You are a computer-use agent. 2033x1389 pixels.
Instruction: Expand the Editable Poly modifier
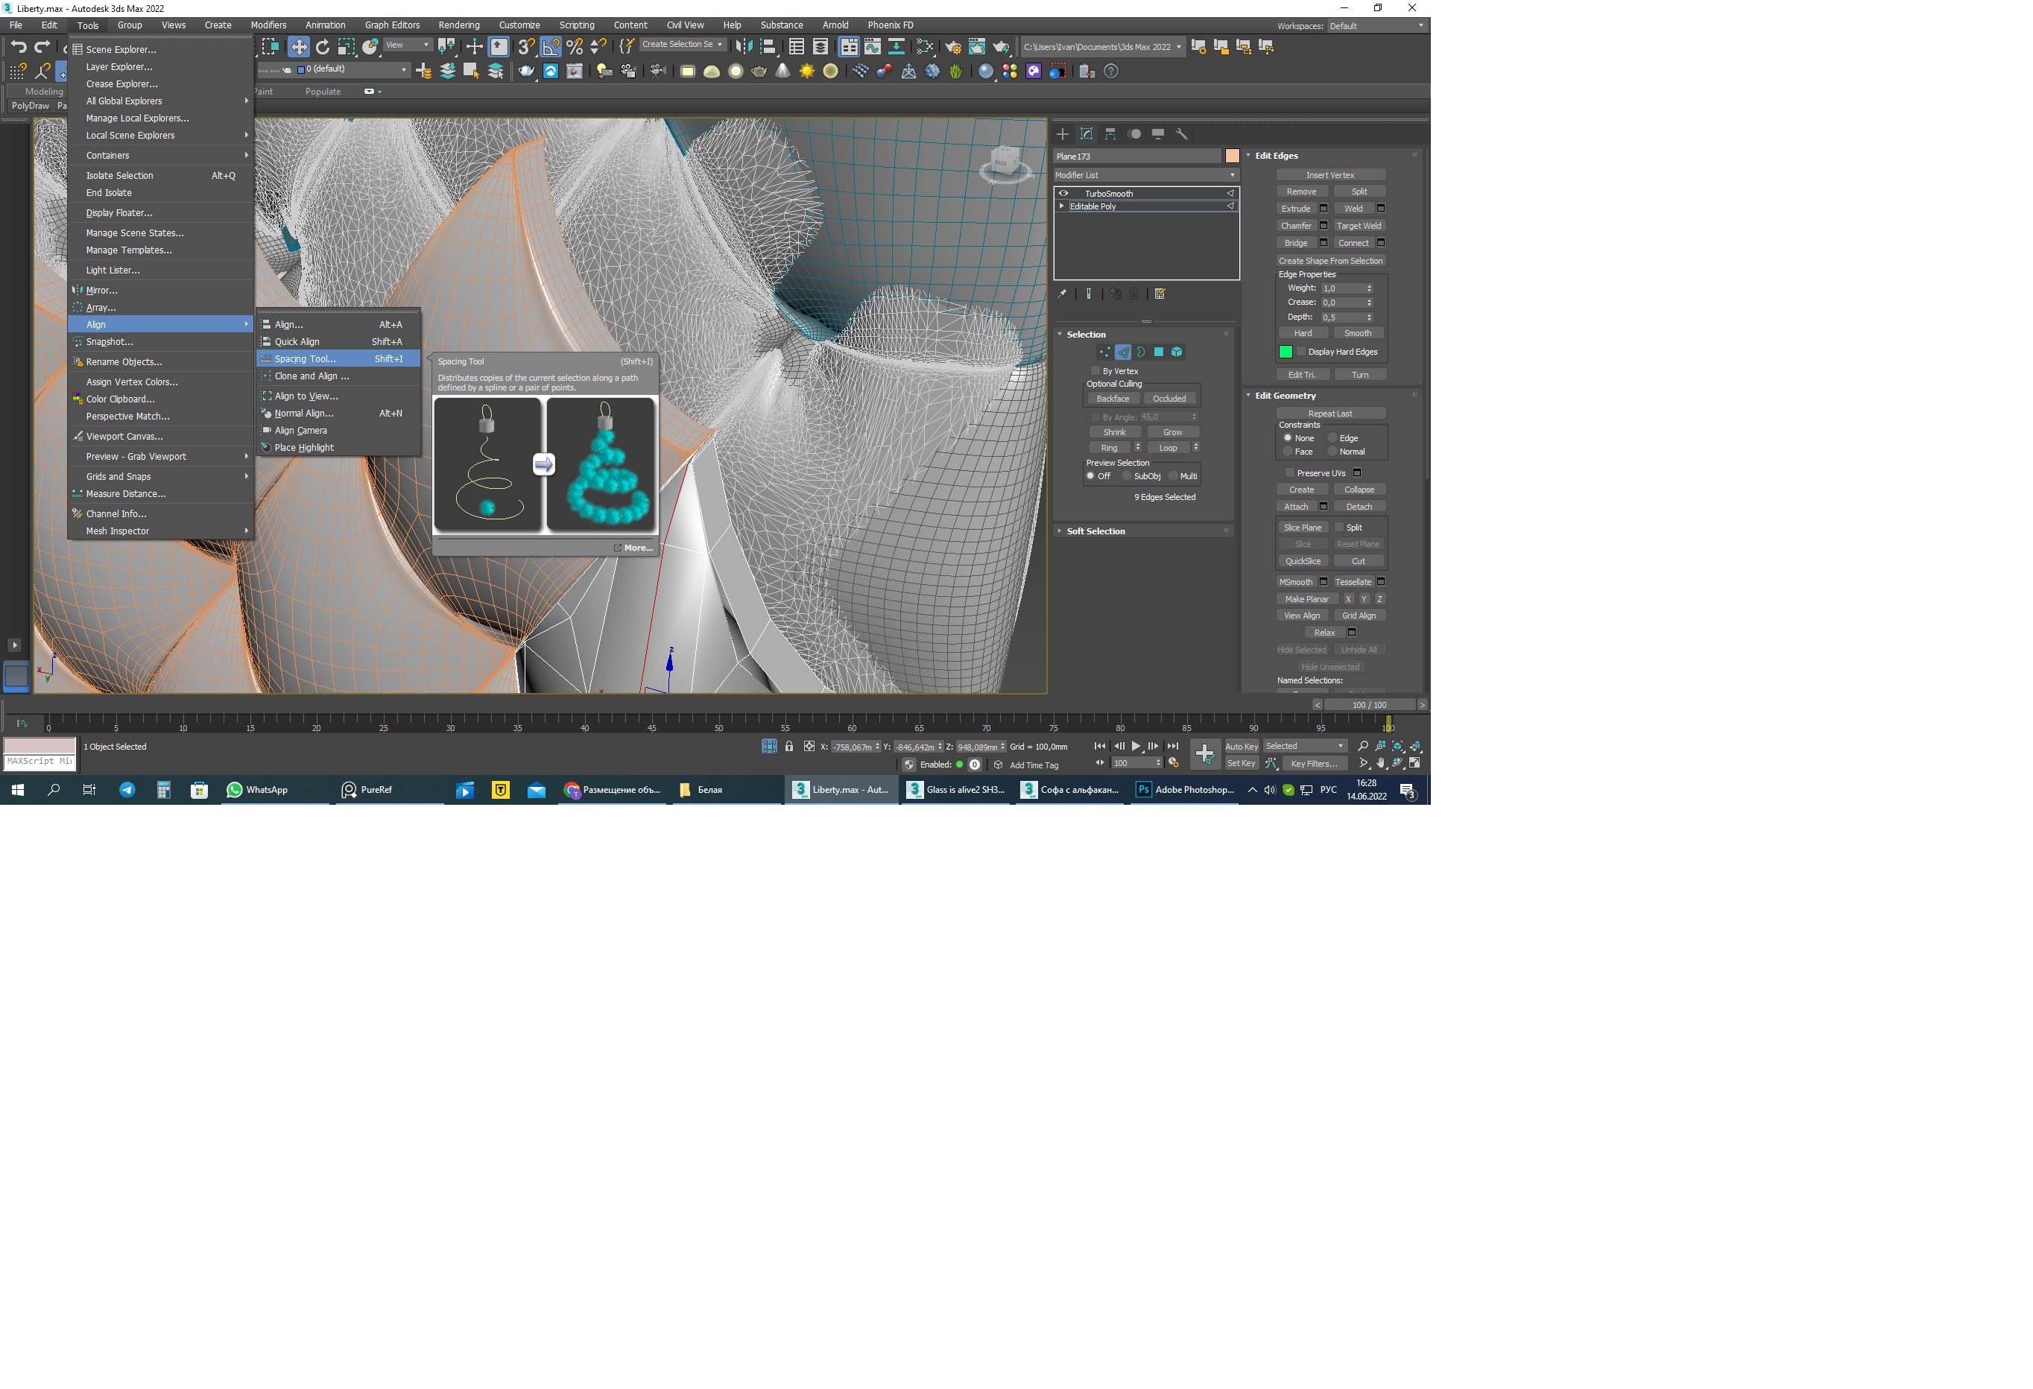(x=1062, y=206)
